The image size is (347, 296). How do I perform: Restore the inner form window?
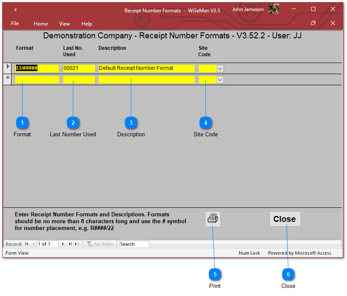(313, 23)
